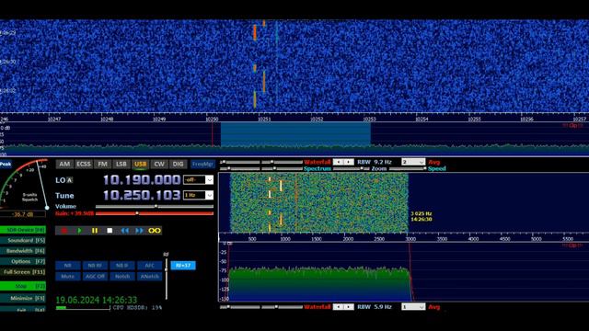Open Options [F7] menu
This screenshot has height=331, width=589.
coord(22,261)
